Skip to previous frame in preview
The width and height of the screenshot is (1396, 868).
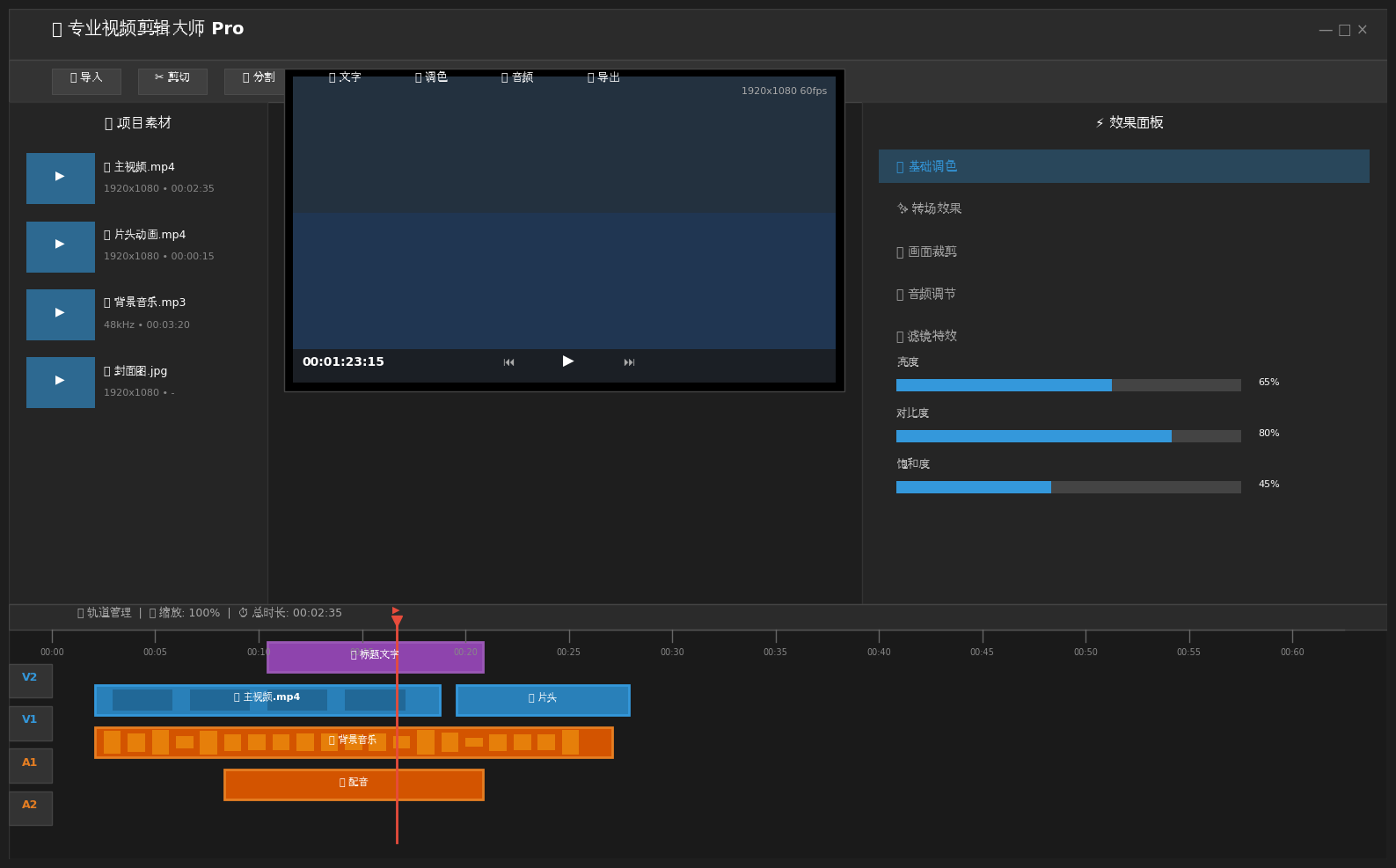click(508, 362)
